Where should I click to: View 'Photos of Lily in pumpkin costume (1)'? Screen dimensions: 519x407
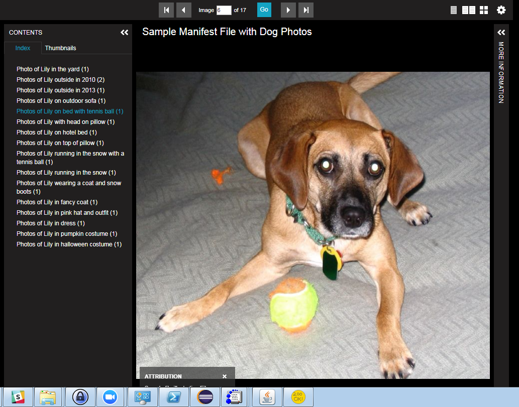pyautogui.click(x=67, y=234)
